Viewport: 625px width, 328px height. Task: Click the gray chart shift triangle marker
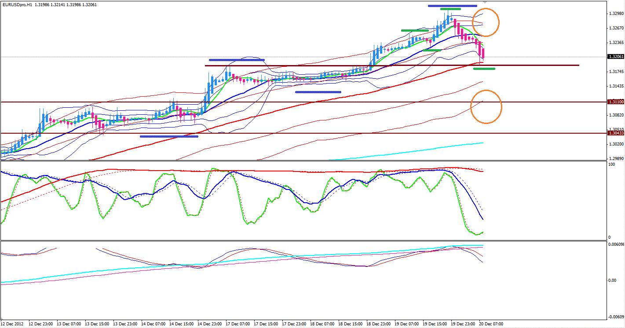coord(485,2)
